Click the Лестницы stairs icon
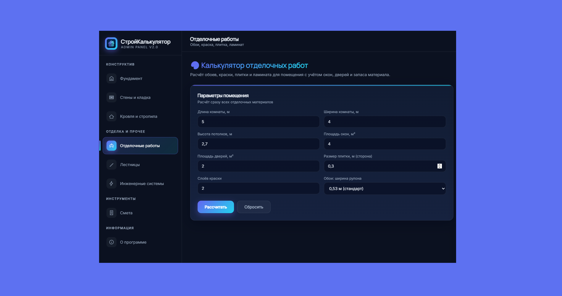 [112, 165]
